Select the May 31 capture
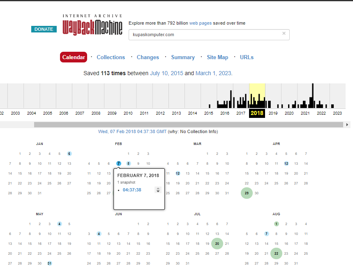 (50, 263)
